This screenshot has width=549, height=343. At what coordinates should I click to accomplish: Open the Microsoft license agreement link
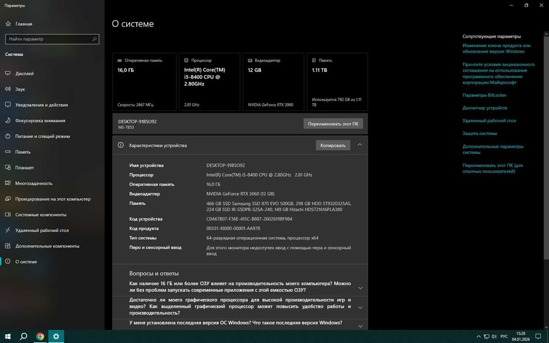coord(498,74)
